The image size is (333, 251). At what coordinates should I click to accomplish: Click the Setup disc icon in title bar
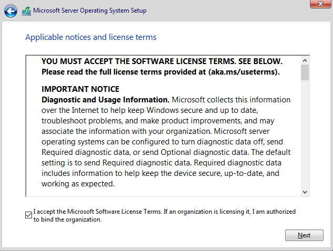[x=26, y=11]
